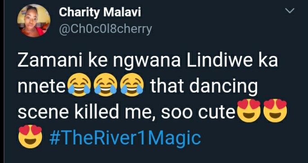Image resolution: width=308 pixels, height=163 pixels.
Task: Click the middle laughing-tears emoji
Action: click(x=105, y=85)
